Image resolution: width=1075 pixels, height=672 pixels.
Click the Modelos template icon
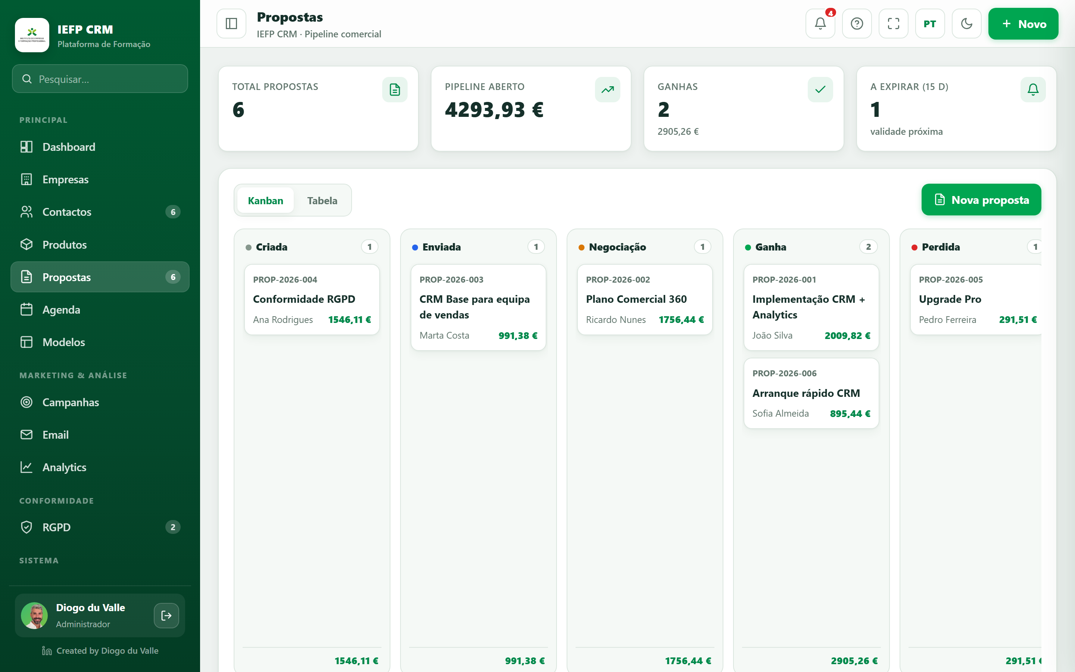[x=27, y=342]
